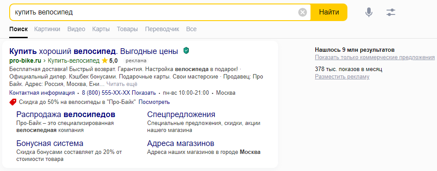Open the Переводчик tab
Viewport: 437px width, 171px height.
click(162, 29)
